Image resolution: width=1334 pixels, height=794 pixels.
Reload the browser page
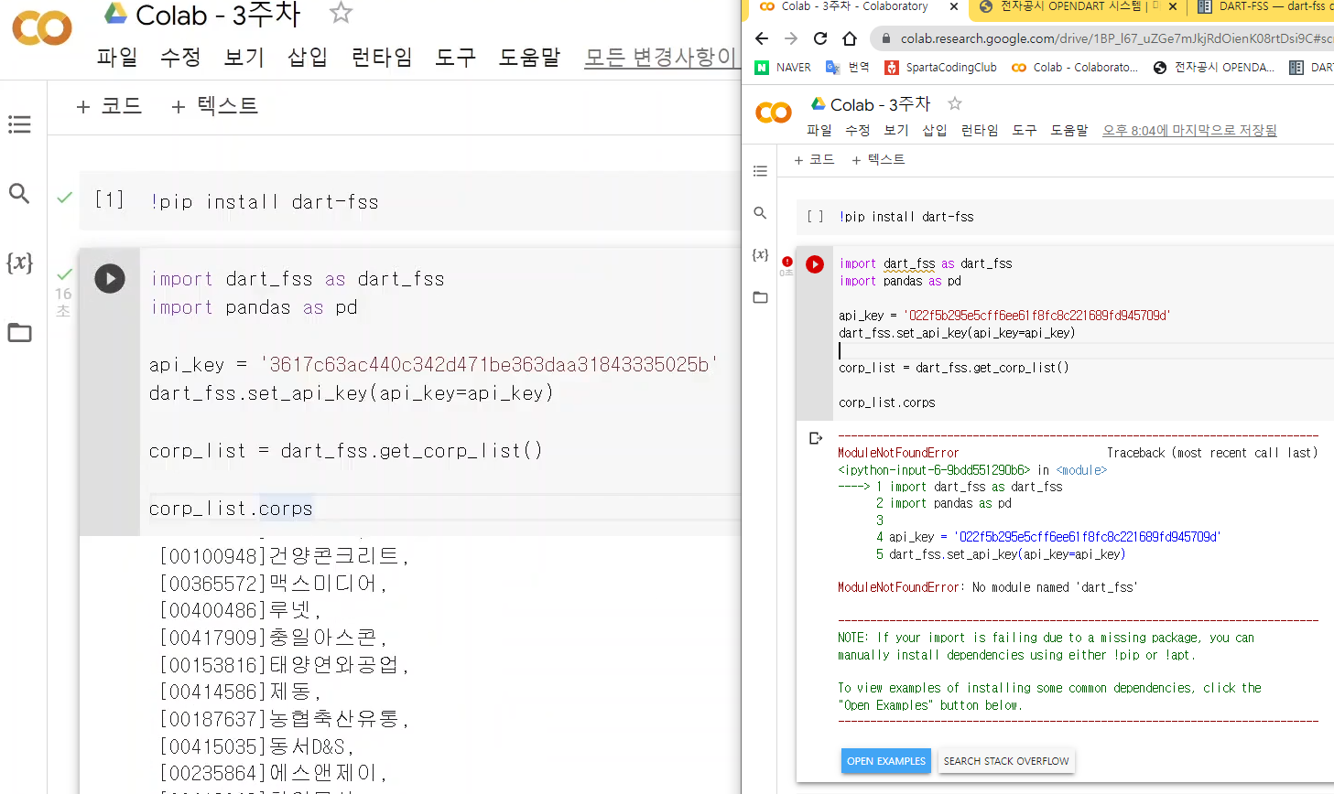820,38
